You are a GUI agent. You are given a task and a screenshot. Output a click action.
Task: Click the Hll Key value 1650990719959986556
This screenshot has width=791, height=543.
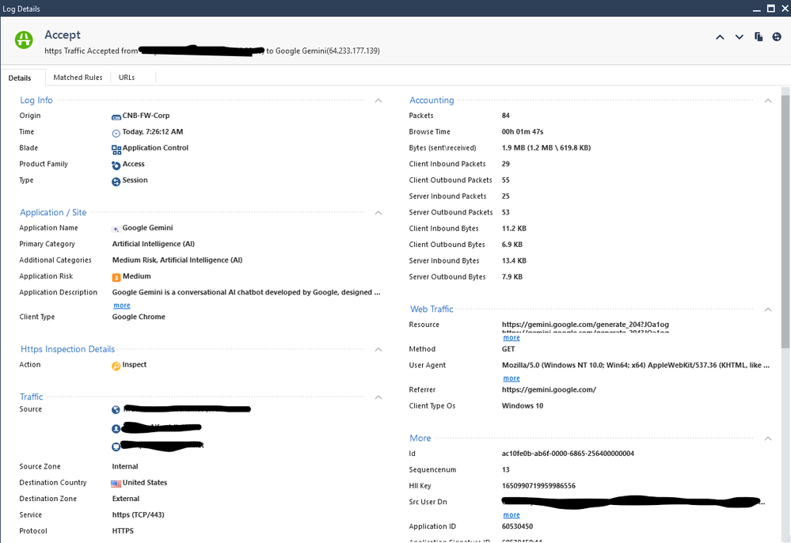(538, 486)
